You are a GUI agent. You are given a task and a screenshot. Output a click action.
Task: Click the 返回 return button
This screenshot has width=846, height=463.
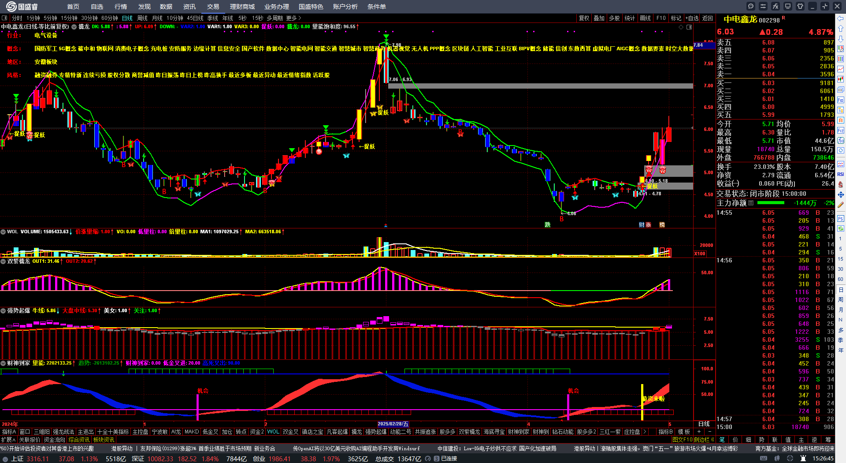[708, 18]
